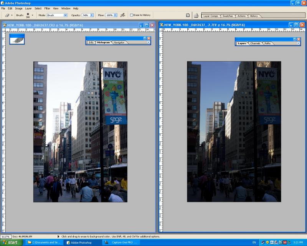Switch to the Channels palette tab

click(x=255, y=43)
